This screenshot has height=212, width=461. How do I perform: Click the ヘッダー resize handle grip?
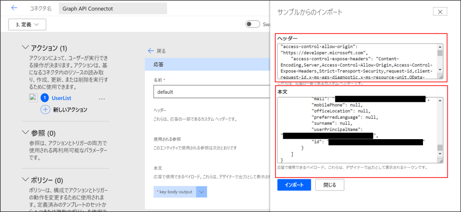[440, 77]
